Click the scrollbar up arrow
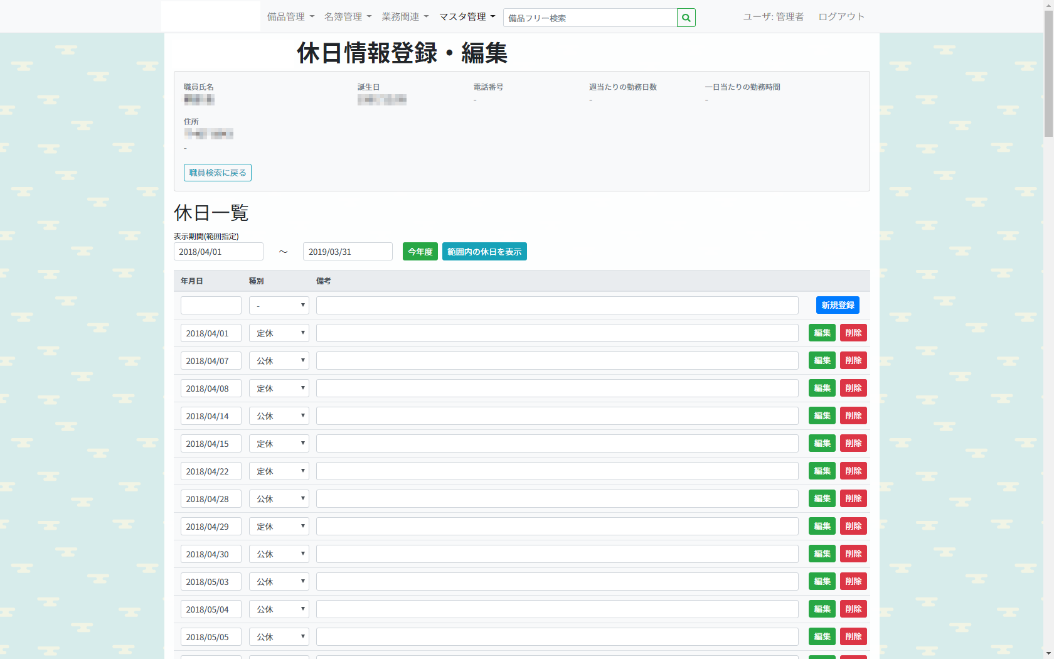 pos(1048,4)
